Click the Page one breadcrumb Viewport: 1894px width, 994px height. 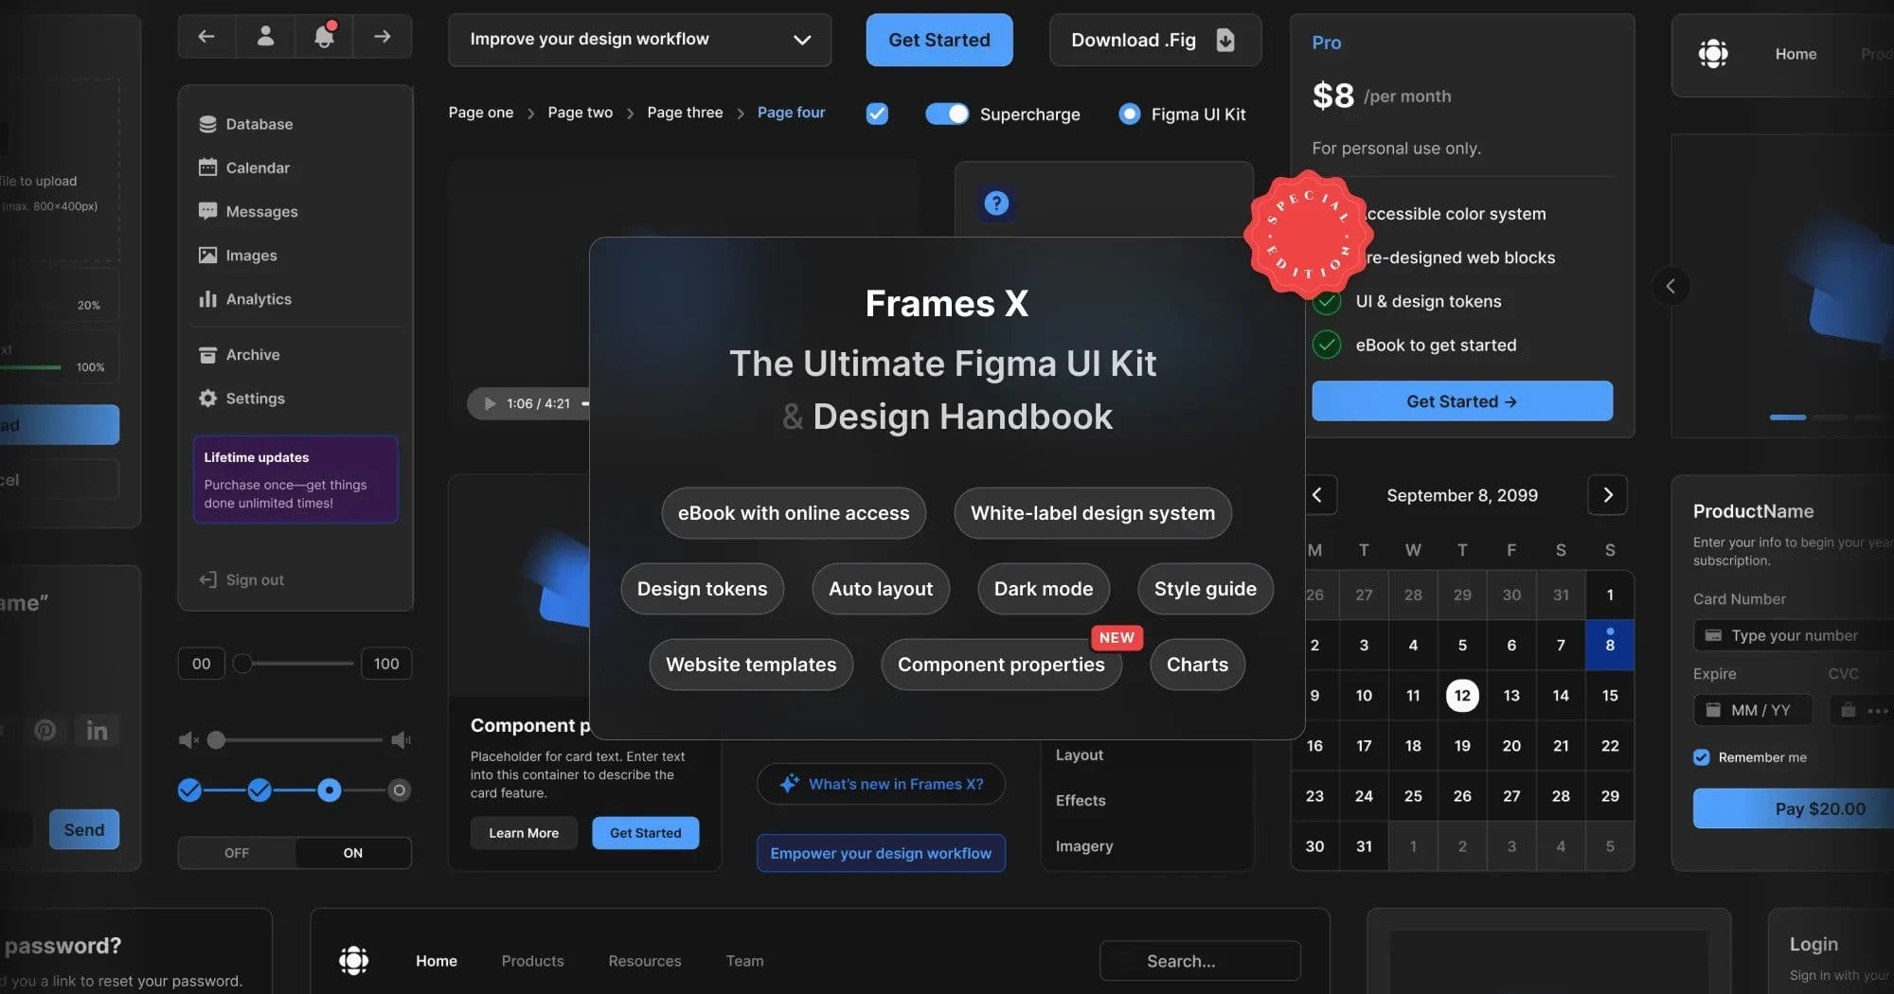[x=481, y=113]
